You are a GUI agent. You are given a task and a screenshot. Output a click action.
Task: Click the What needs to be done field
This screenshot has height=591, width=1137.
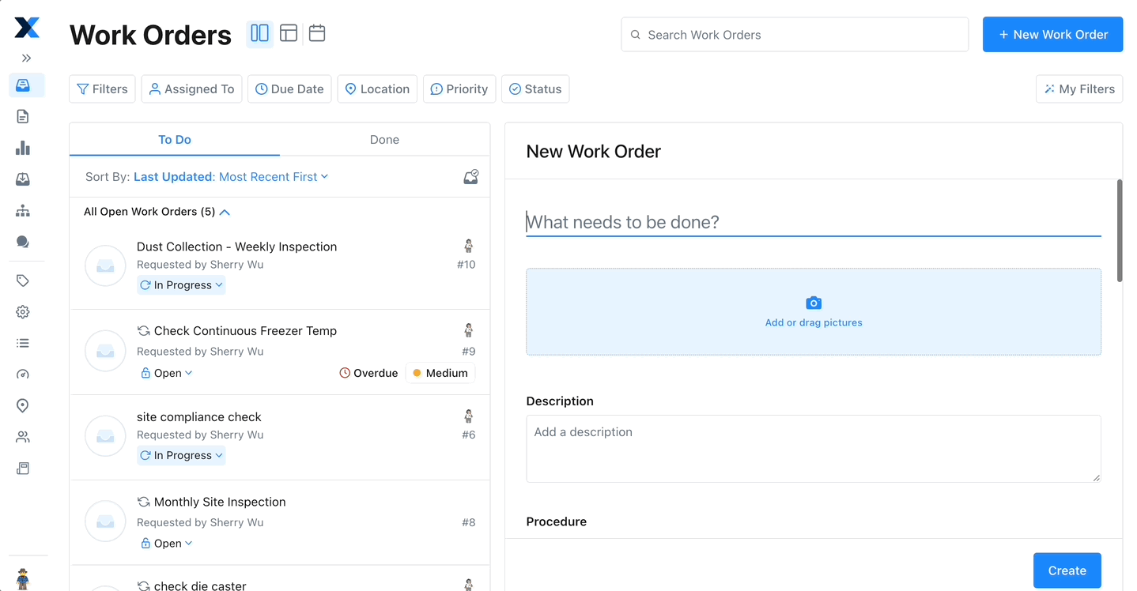(814, 222)
